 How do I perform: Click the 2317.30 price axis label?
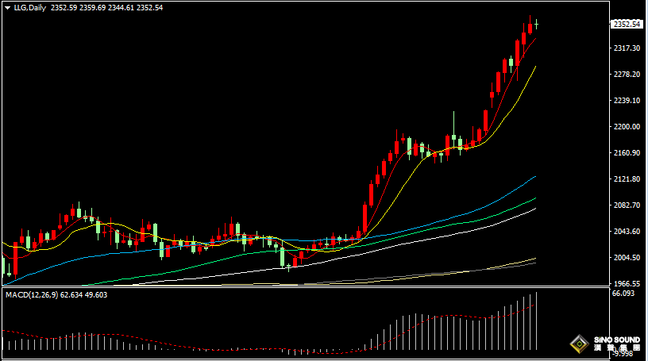click(x=627, y=48)
